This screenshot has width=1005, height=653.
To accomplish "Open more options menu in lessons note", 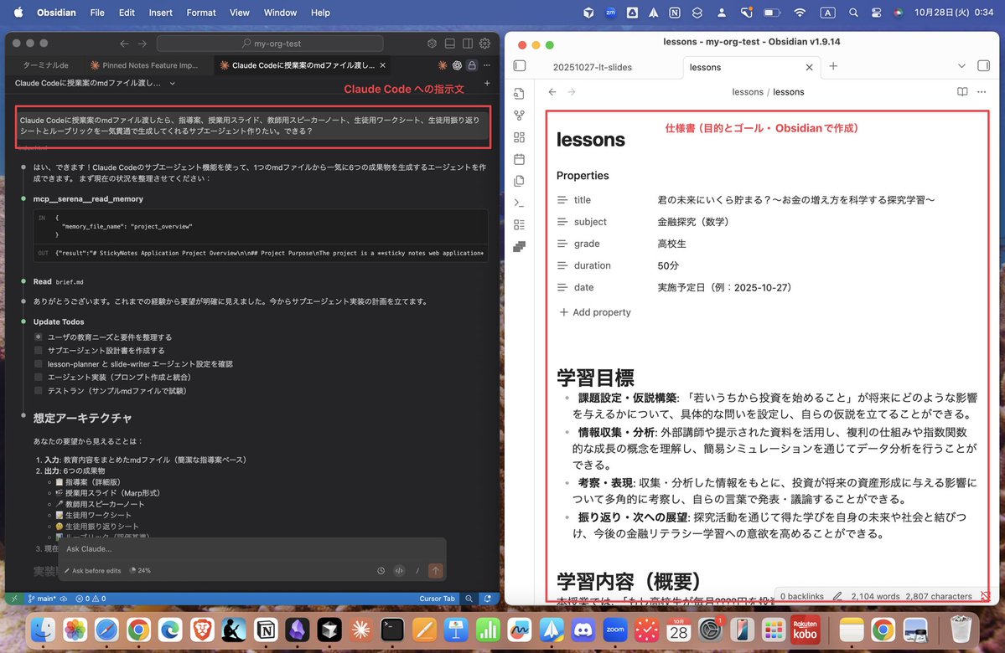I will coord(982,91).
